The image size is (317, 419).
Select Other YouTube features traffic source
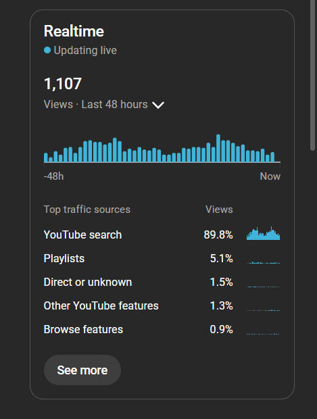101,305
